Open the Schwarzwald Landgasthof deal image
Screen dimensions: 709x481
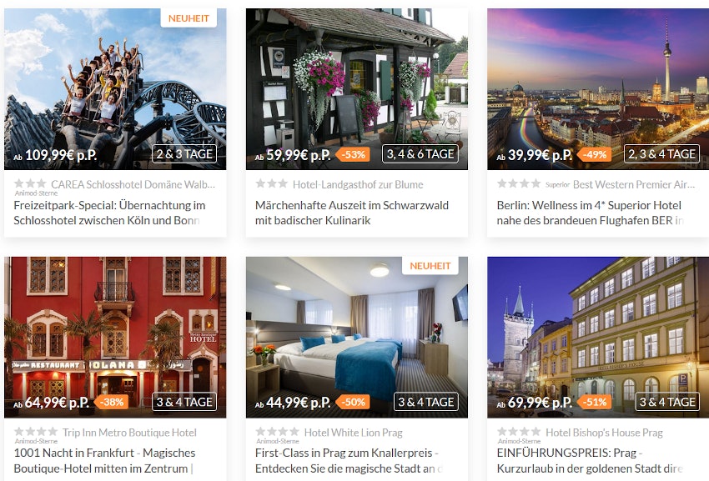[x=357, y=89]
